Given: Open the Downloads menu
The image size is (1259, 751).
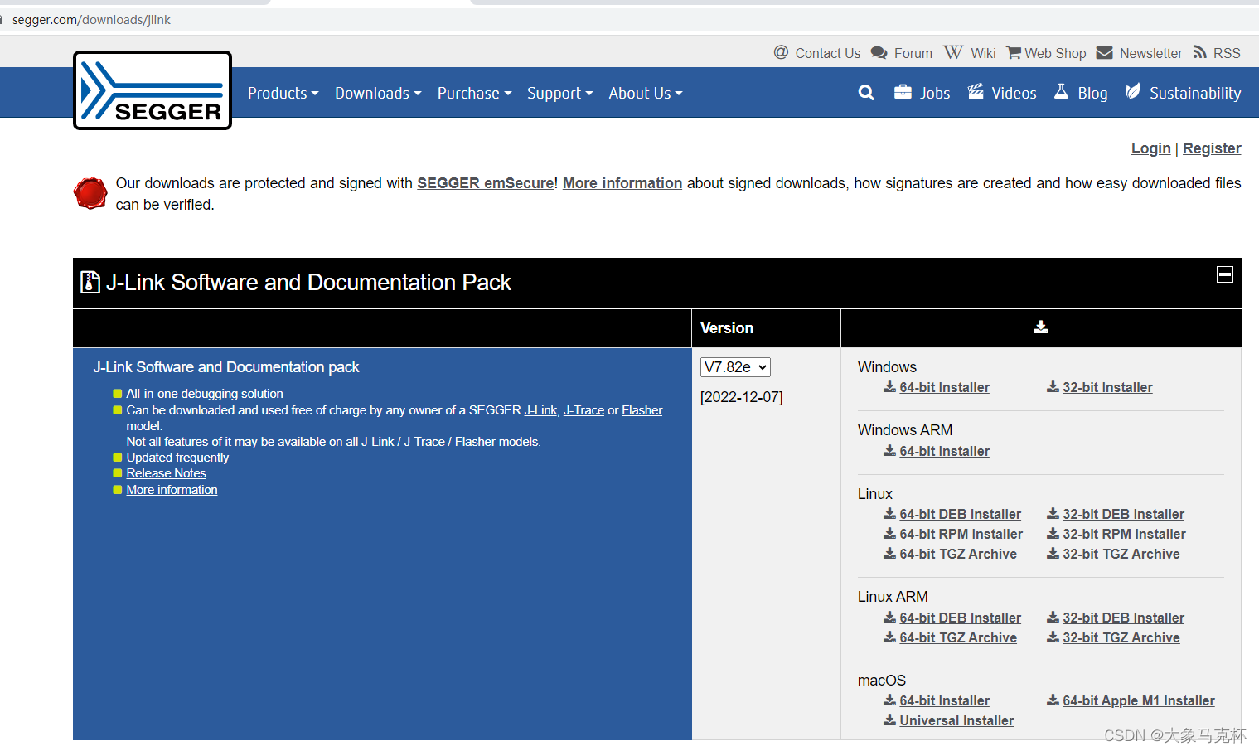Looking at the screenshot, I should [378, 94].
